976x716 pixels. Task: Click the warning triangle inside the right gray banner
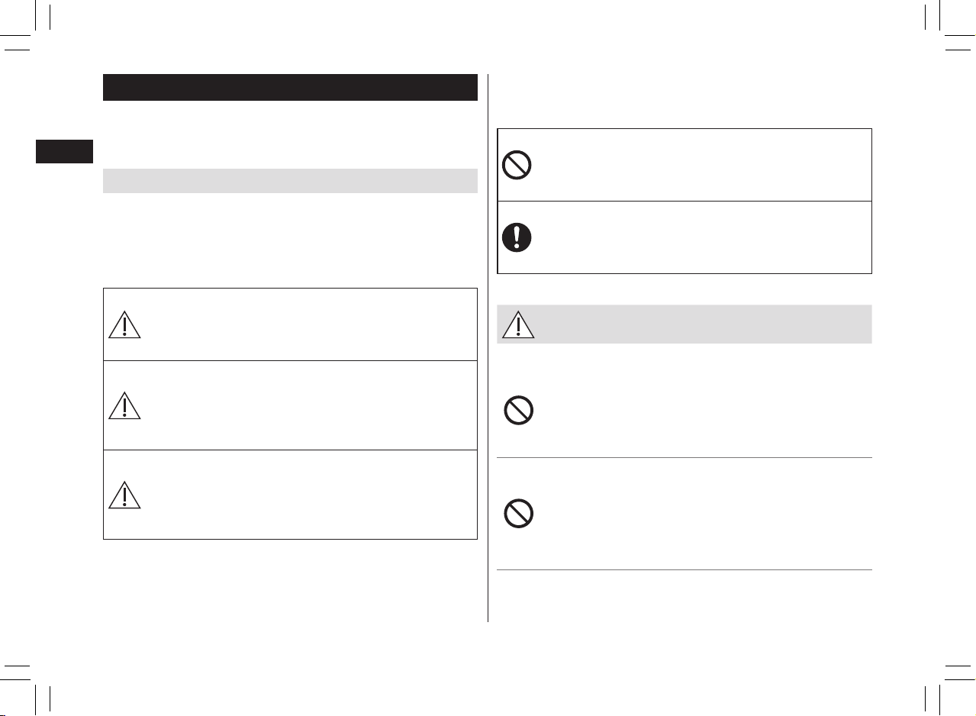(519, 324)
